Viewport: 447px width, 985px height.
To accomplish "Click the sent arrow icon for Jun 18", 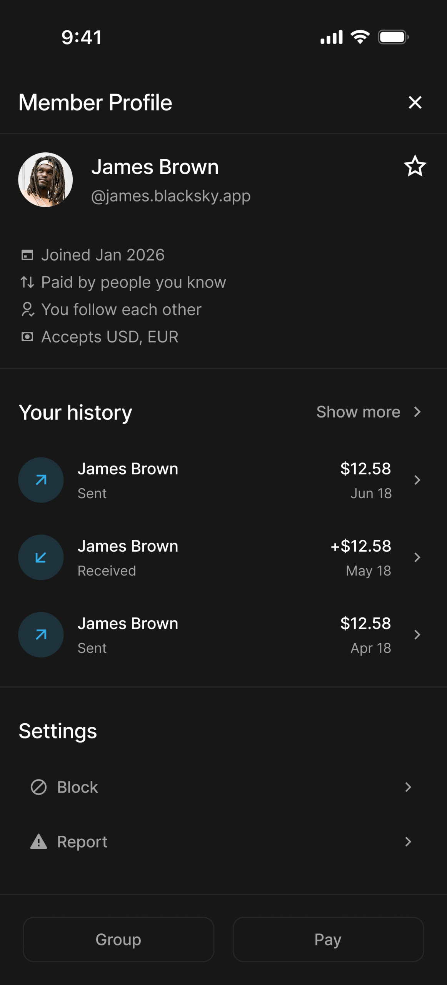I will 41,480.
